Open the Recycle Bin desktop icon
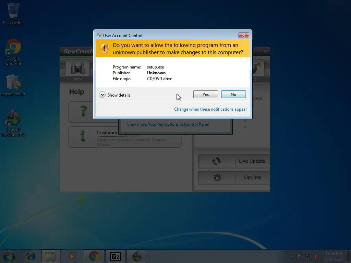351x263 pixels. pos(13,14)
